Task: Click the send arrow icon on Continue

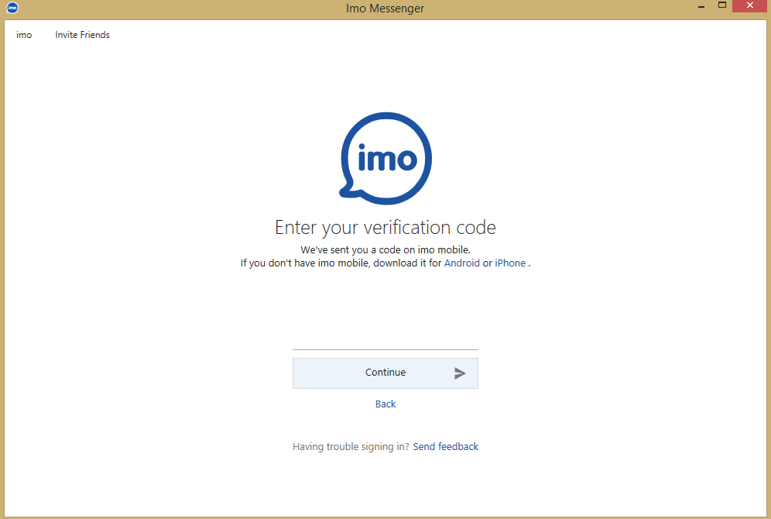Action: point(460,373)
